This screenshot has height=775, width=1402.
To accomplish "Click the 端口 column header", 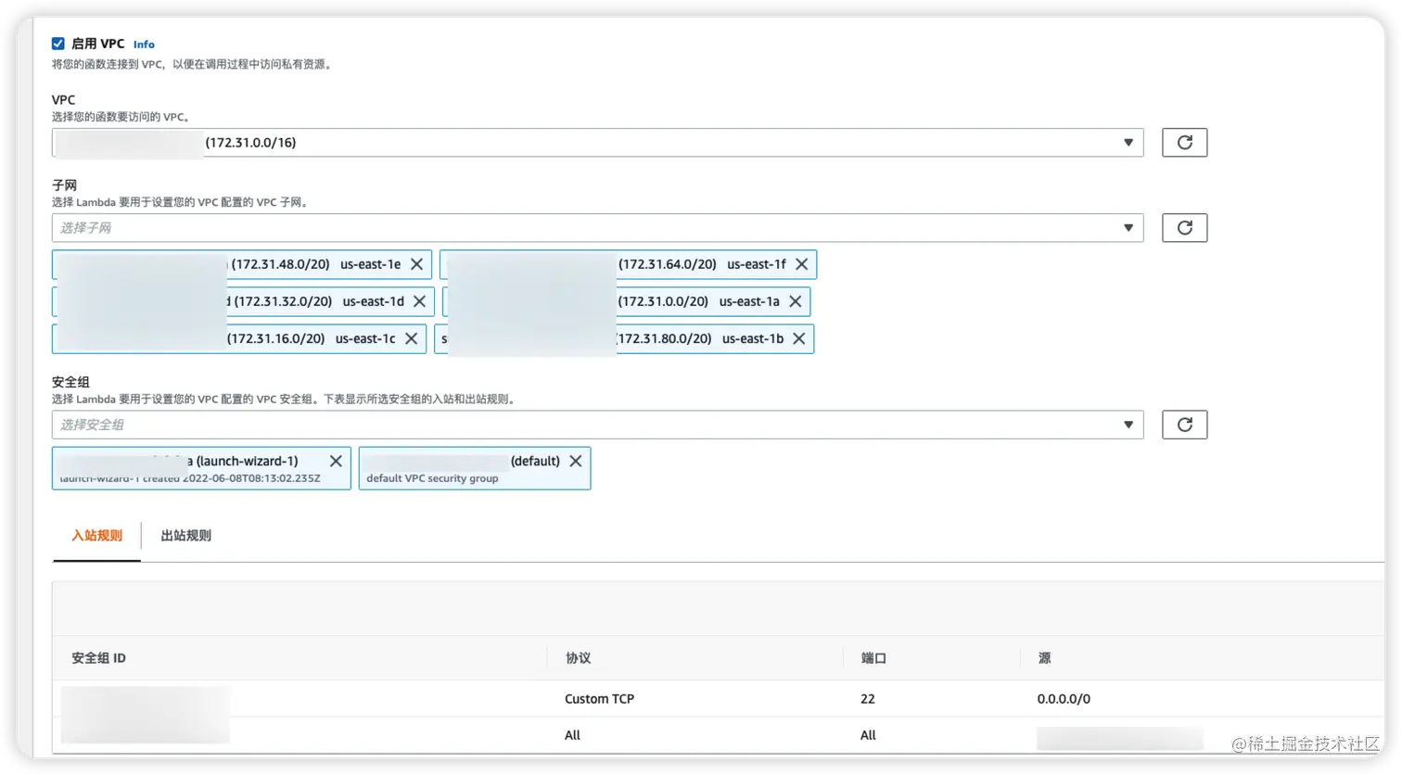I will (x=873, y=658).
